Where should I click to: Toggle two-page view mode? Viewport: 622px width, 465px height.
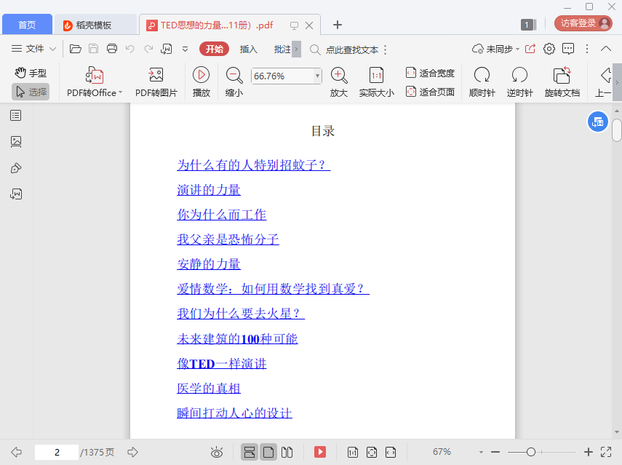(x=287, y=452)
